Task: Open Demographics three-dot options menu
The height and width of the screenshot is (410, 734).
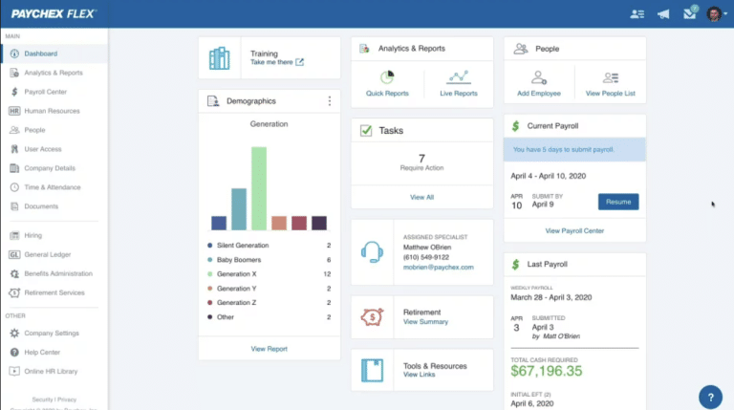Action: pos(330,101)
